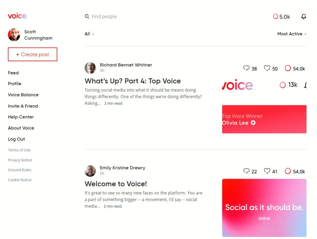Like the post with 50 hearts
317x239 pixels.
point(267,68)
